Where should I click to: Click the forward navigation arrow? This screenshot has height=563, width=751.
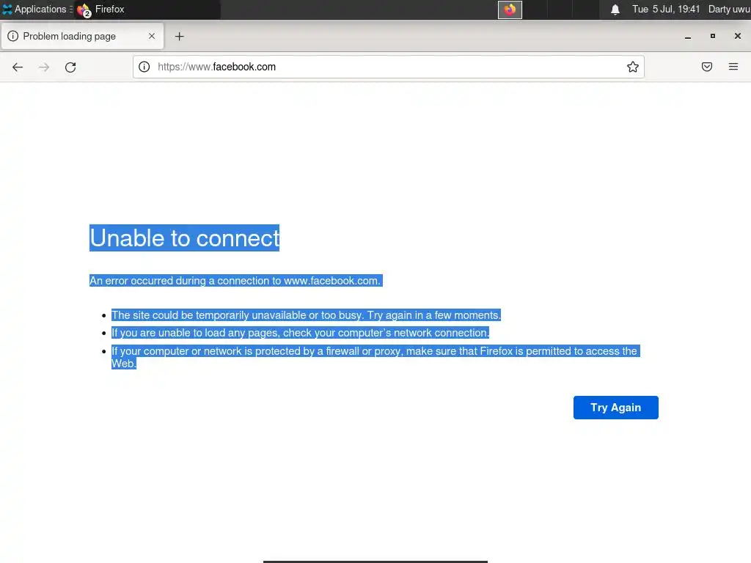(44, 67)
